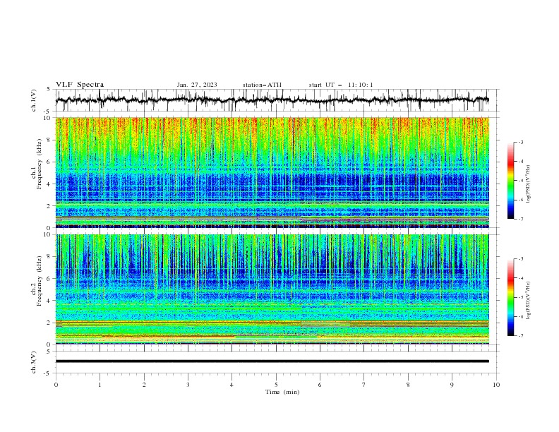Click the ch.3(V) axis label
This screenshot has height=432, width=559.
34,362
